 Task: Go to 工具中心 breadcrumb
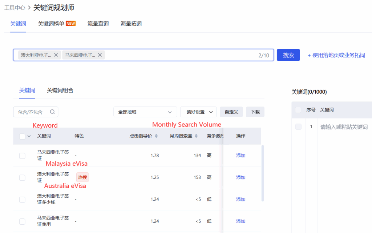point(15,8)
